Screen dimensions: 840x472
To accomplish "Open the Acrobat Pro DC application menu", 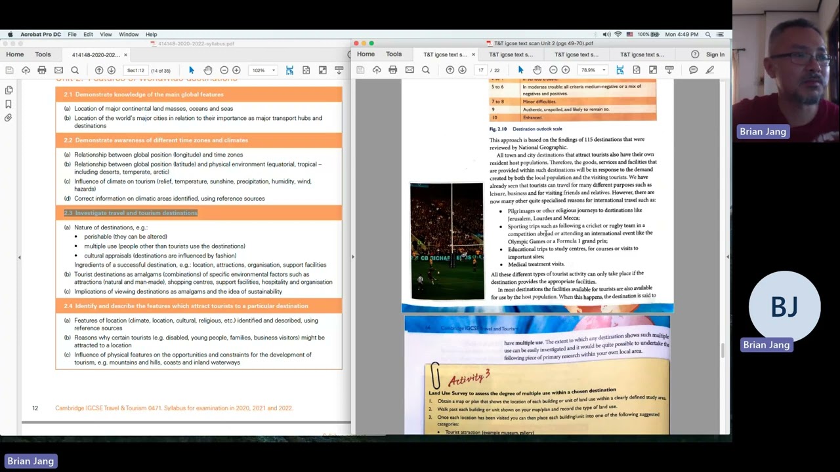I will pyautogui.click(x=41, y=34).
